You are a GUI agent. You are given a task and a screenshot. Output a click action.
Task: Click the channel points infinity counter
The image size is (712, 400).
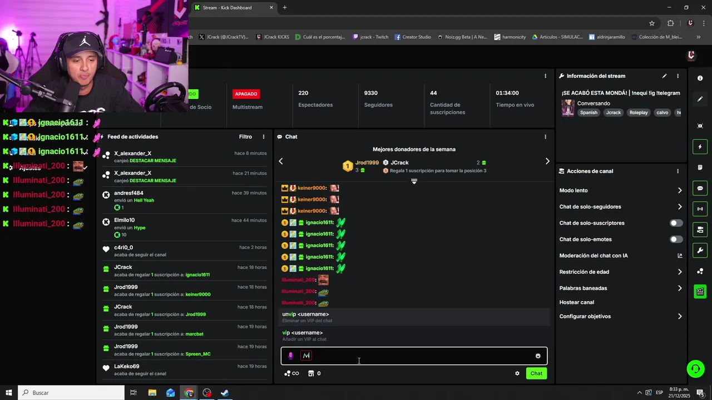291,373
